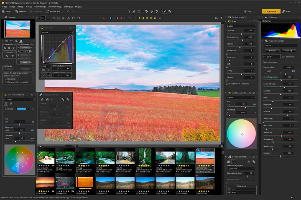Toggle the Enable checkbox in Fine color controller
Viewport: 301px width, 200px height.
(7, 109)
